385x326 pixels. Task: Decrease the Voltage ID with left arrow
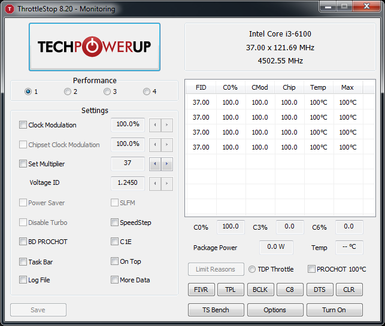click(x=155, y=184)
